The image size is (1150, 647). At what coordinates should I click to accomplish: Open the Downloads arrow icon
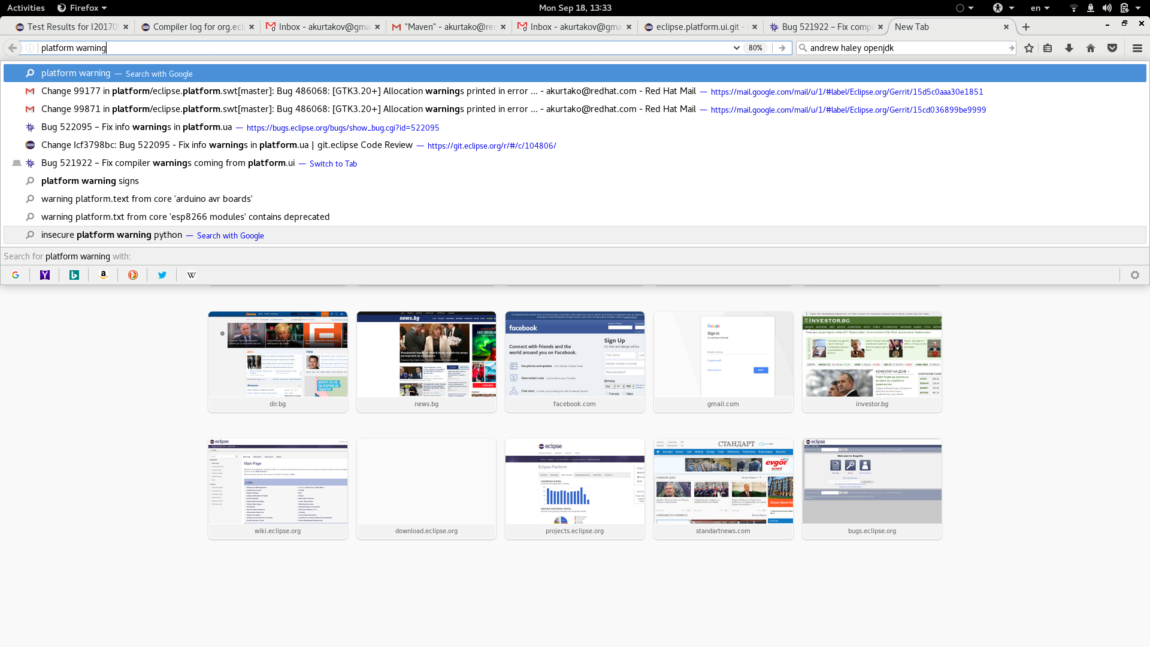point(1069,48)
